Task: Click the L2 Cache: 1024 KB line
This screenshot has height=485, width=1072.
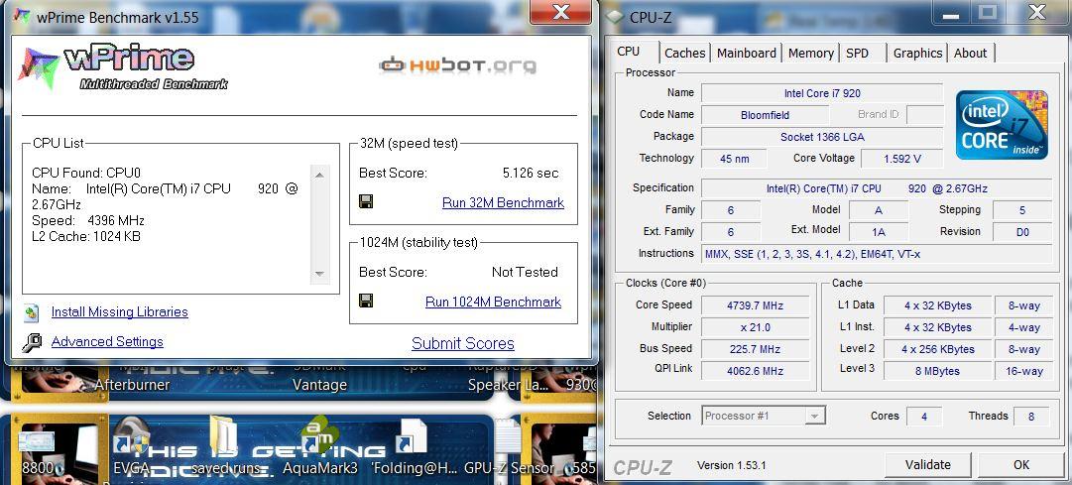Action: tap(86, 236)
